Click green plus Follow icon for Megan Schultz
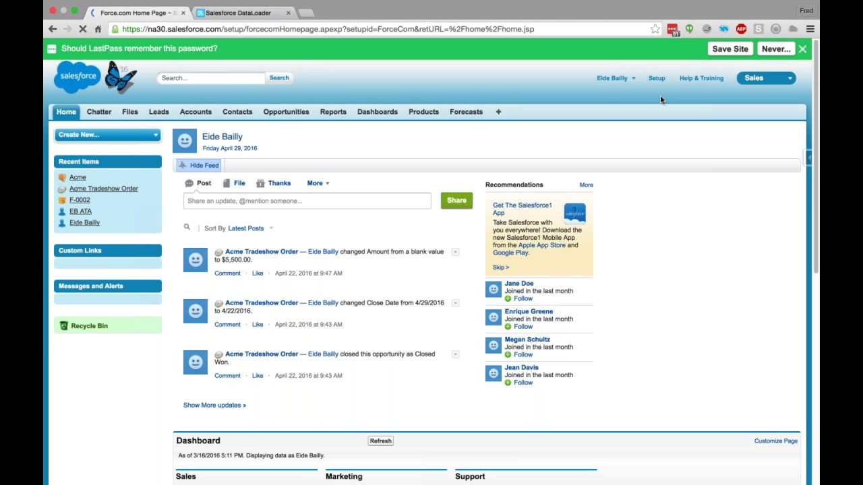Screen dimensions: 863x485 pyautogui.click(x=508, y=354)
